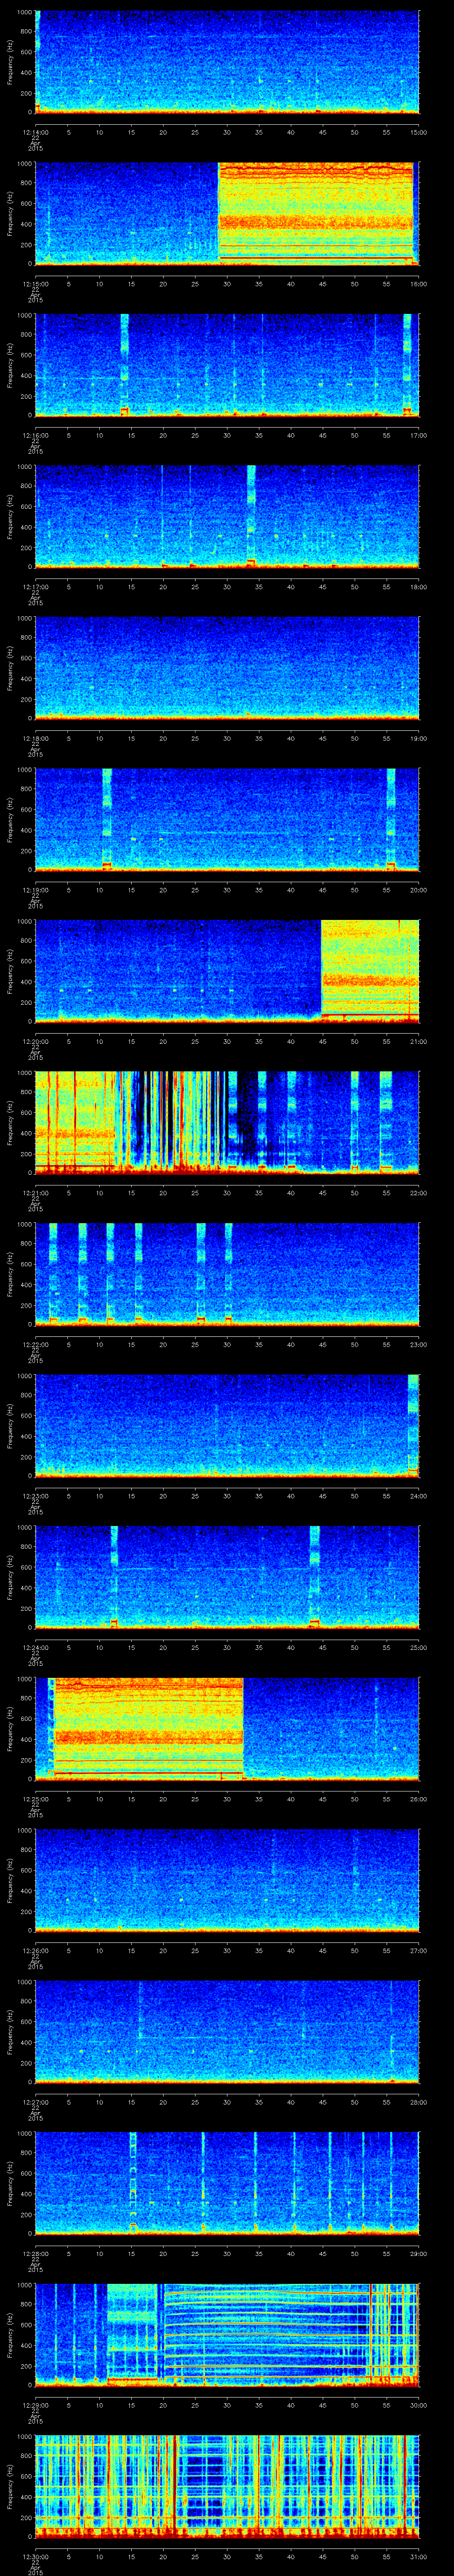Choose the spectrogram panel starting at 12:29:00
The height and width of the screenshot is (2576, 454).
click(227, 2334)
